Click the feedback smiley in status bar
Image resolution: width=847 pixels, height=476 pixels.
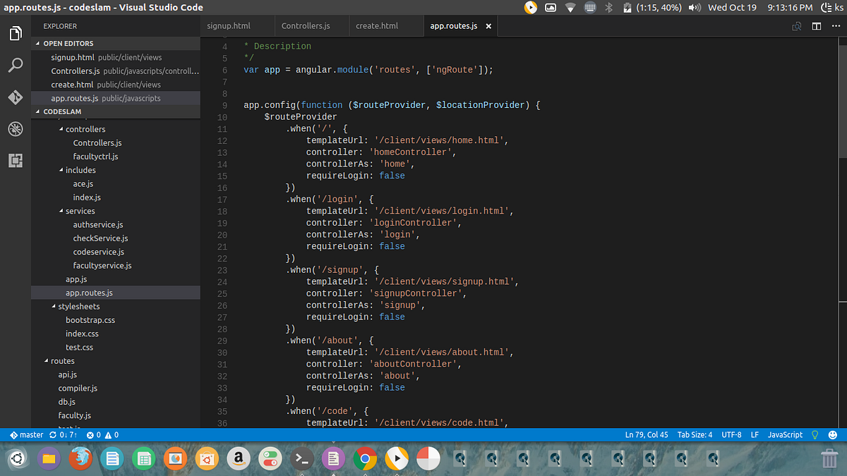(834, 435)
